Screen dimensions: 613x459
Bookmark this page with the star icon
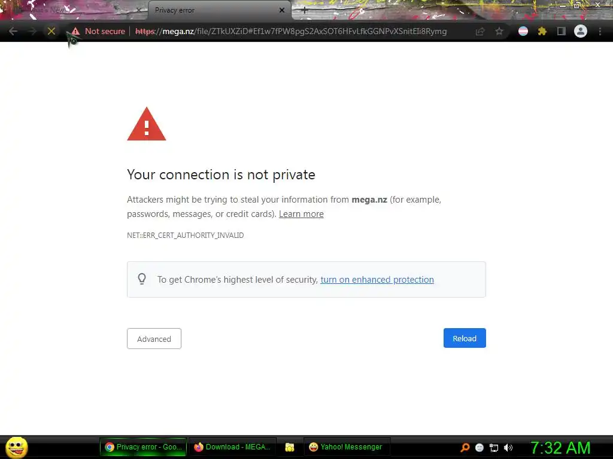[499, 31]
